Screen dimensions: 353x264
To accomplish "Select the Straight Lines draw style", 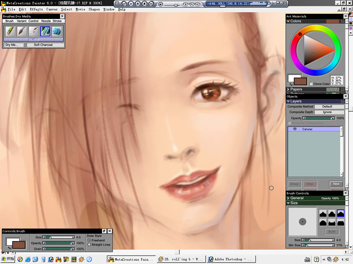I will coord(89,245).
